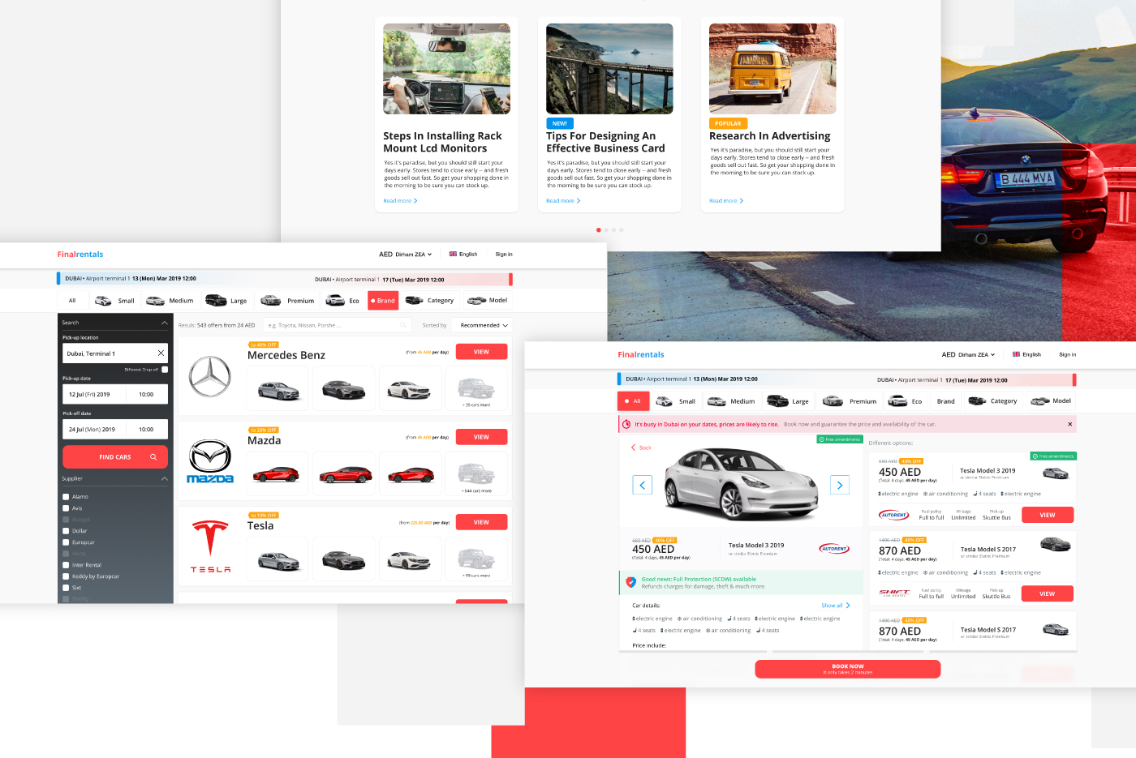
Task: Click the Mazda brand logo
Action: pos(210,461)
